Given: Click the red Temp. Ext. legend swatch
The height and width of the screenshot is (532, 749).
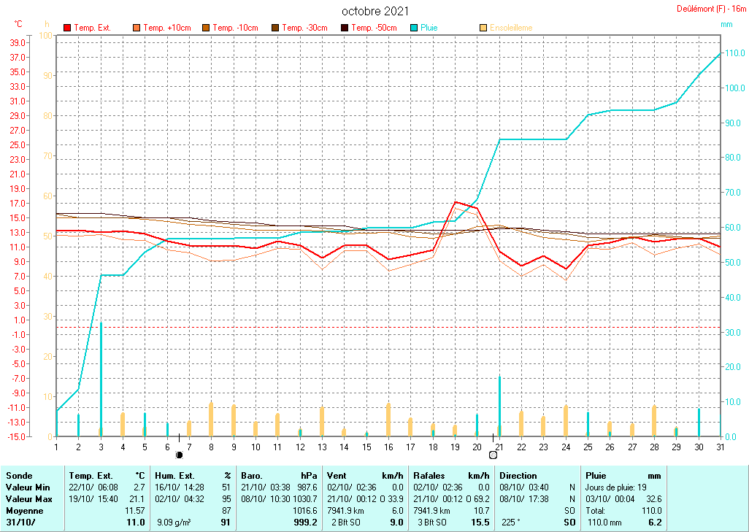Looking at the screenshot, I should [67, 28].
